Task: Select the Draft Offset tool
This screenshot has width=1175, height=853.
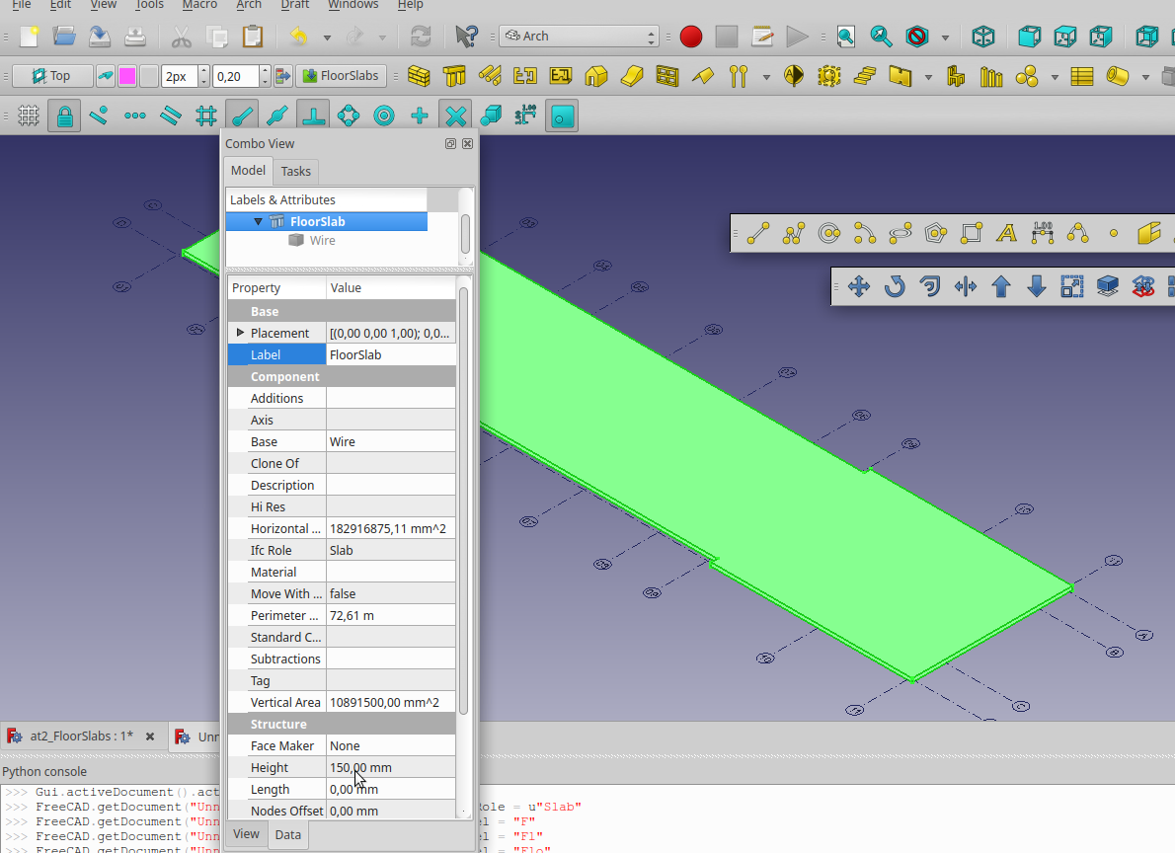Action: [930, 286]
